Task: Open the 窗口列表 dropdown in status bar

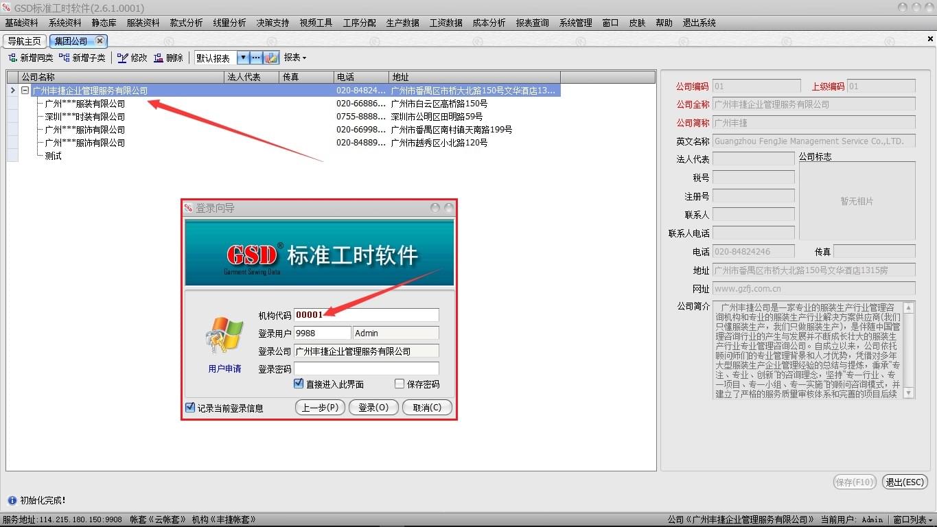Action: click(x=913, y=519)
